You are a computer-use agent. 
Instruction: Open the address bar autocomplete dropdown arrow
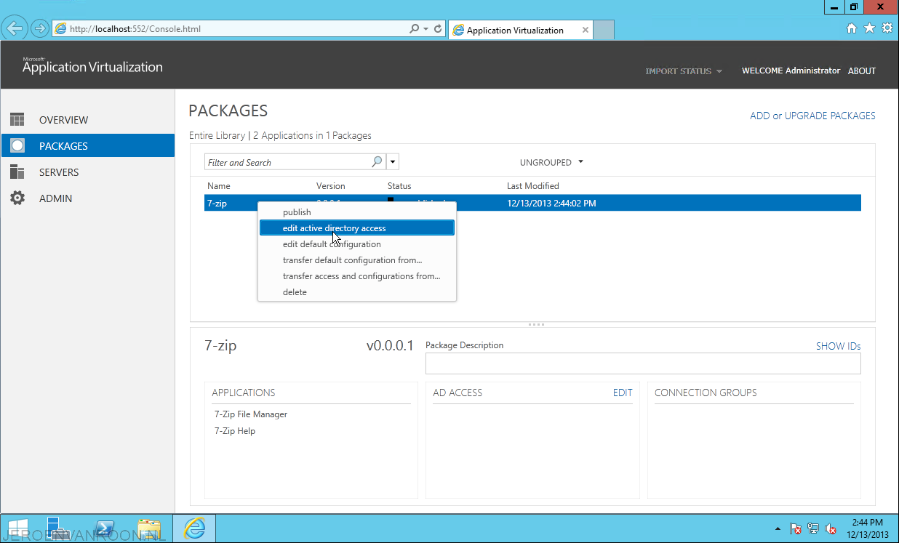coord(425,29)
